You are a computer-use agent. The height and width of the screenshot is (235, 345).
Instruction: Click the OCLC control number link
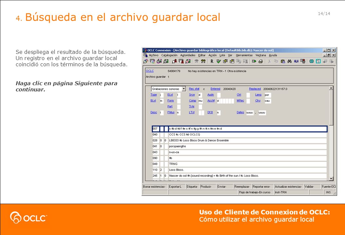pos(150,71)
